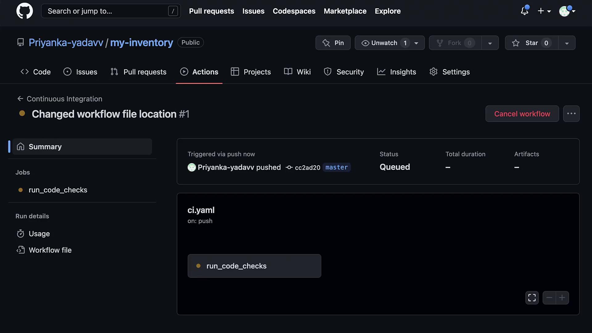592x333 pixels.
Task: Open the plus create-new dropdown
Action: (544, 11)
